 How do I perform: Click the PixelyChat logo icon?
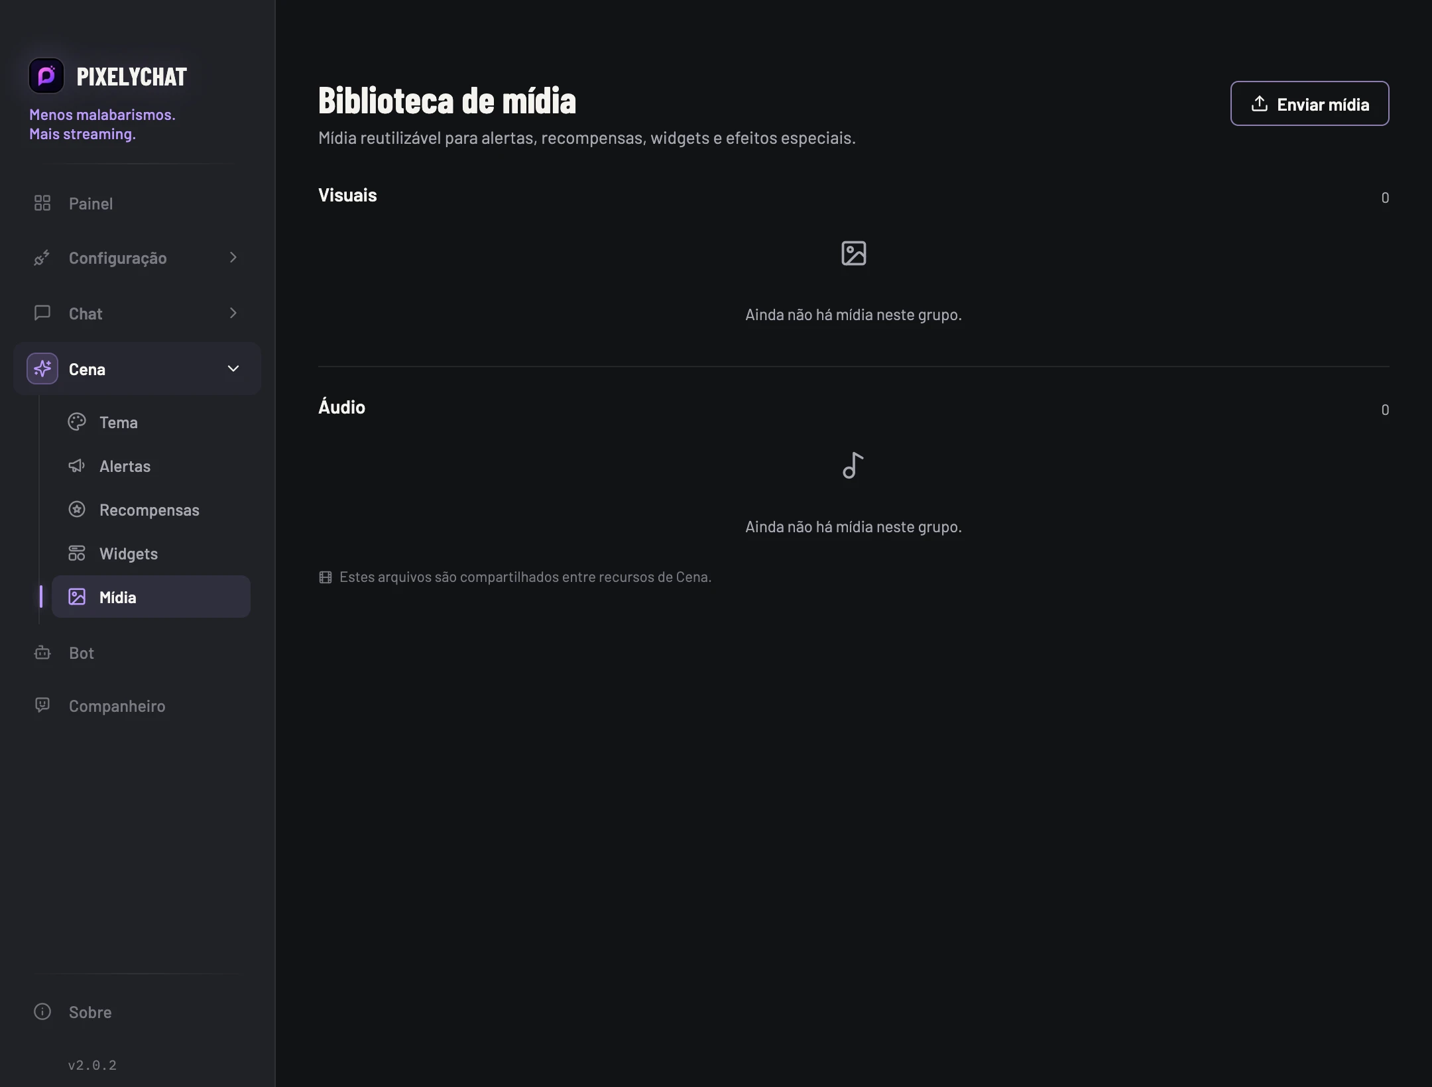pos(46,76)
